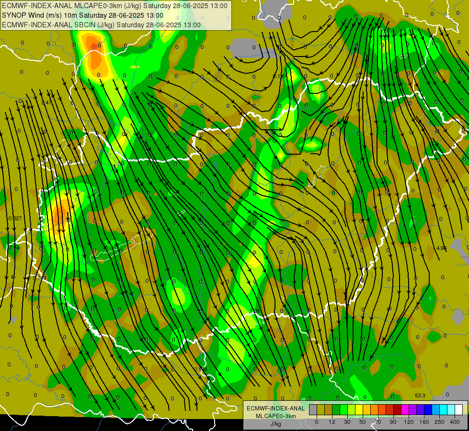The image size is (469, 431).
Task: Click the map value '0.139'
Action: coord(280,76)
